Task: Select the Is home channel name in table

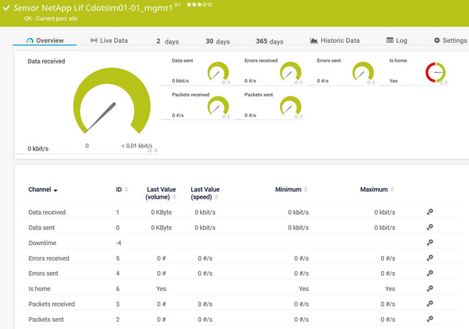Action: 40,289
